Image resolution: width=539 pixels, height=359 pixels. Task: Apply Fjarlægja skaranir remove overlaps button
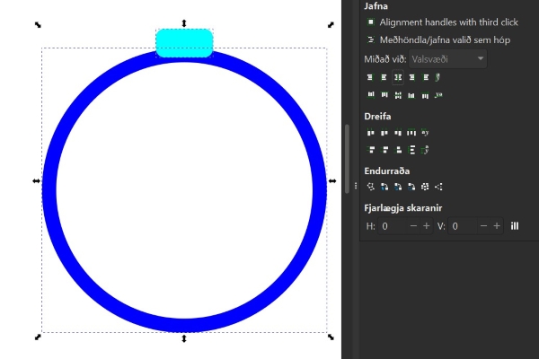[515, 226]
